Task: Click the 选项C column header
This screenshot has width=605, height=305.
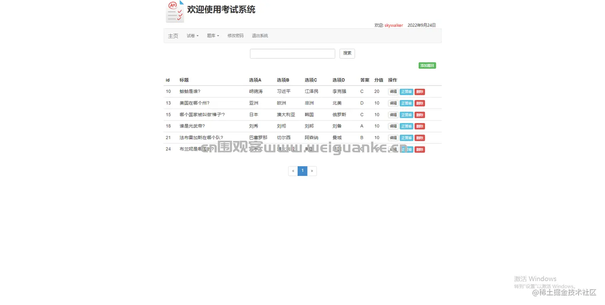Action: (311, 80)
